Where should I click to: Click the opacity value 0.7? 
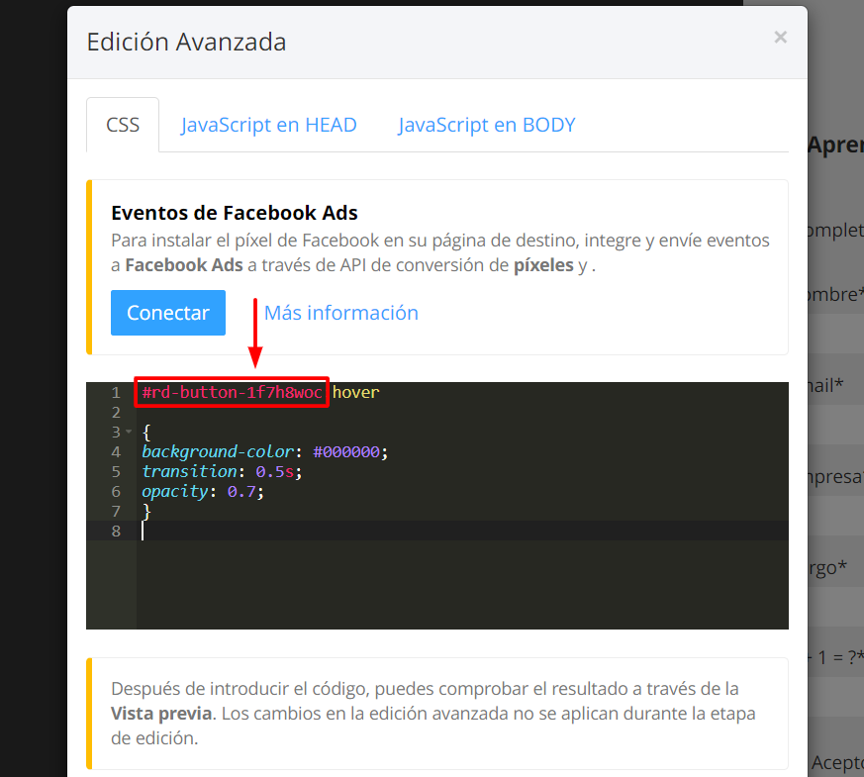pyautogui.click(x=242, y=491)
